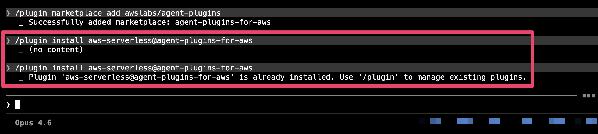This screenshot has height=134, width=598.
Task: Click the branch symbol before "(no content)"
Action: tap(20, 50)
